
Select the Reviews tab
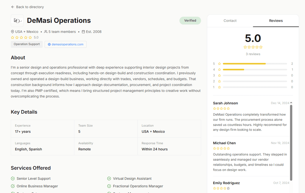(x=276, y=21)
